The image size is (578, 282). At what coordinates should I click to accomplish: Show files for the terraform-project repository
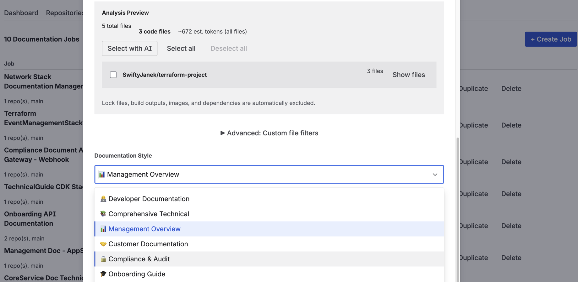coord(408,75)
